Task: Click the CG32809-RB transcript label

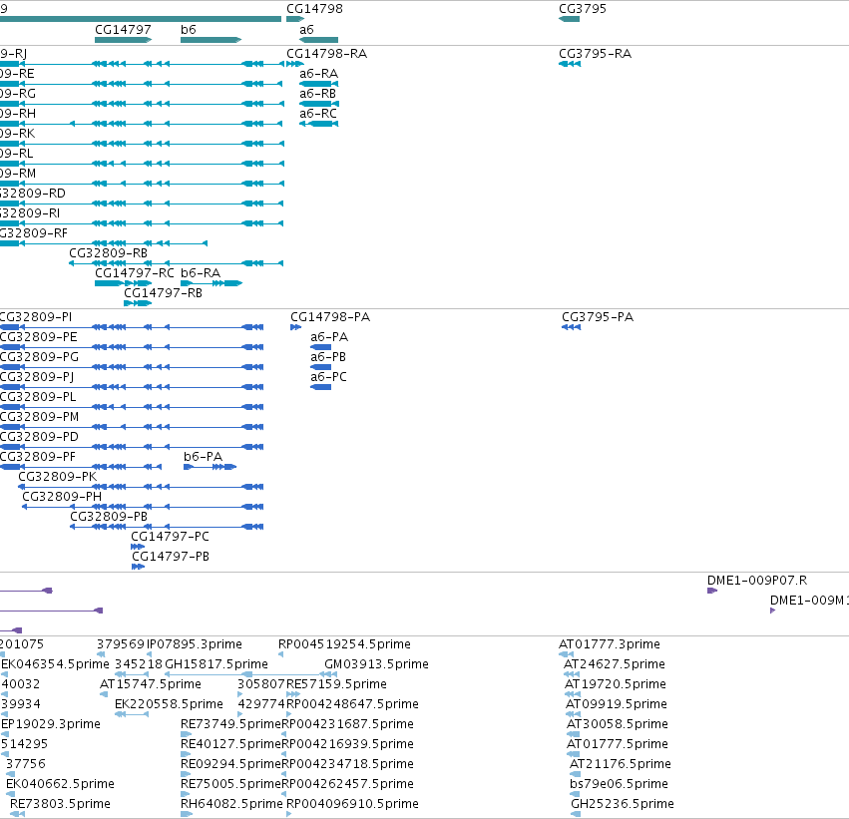Action: pyautogui.click(x=109, y=253)
